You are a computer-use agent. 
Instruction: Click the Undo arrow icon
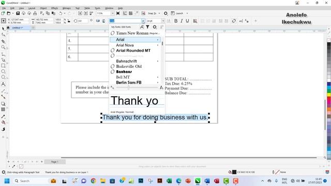tap(61, 13)
